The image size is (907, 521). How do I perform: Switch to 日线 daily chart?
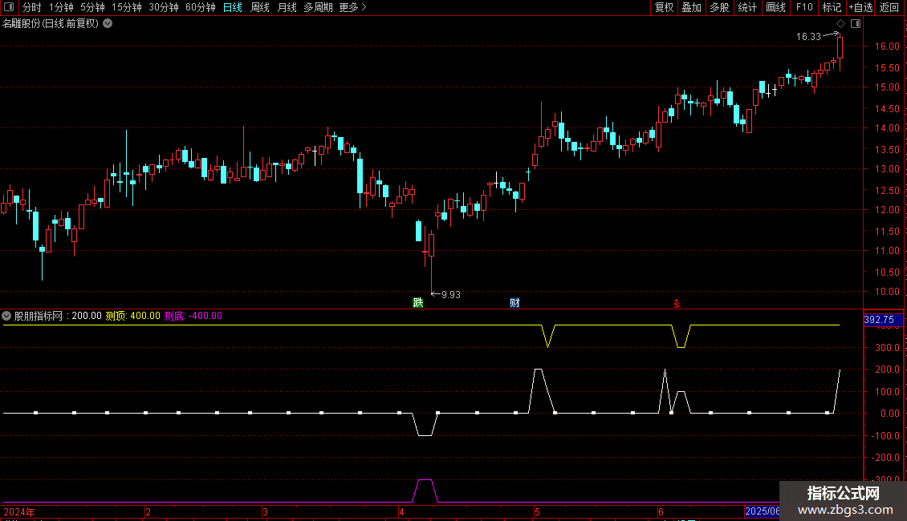click(233, 7)
